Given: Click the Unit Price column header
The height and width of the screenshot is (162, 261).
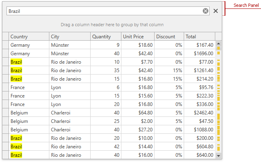Looking at the screenshot, I should [x=138, y=37].
